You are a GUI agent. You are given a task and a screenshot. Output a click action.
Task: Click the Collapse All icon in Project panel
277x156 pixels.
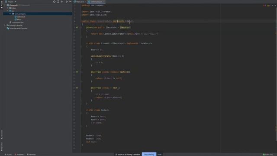[x=62, y=2]
